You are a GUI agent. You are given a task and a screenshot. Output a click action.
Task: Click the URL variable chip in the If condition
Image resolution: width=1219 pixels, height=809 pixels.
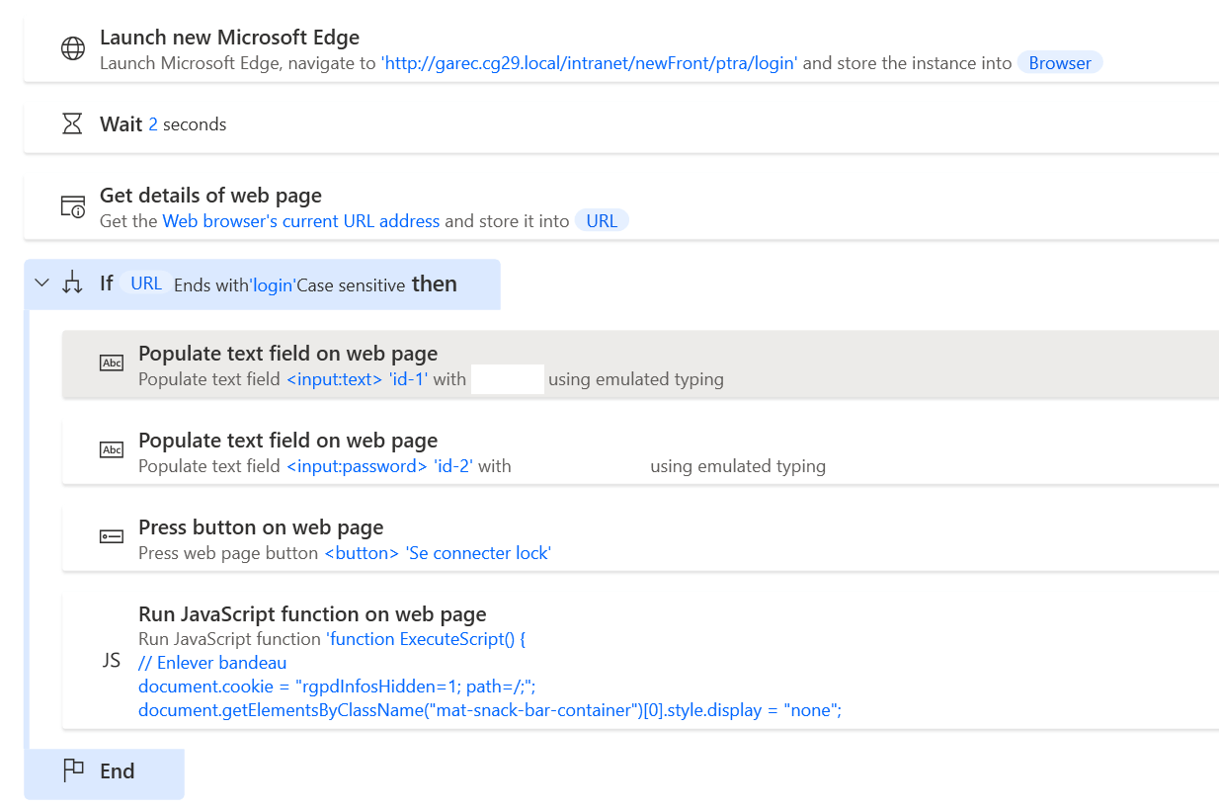146,283
